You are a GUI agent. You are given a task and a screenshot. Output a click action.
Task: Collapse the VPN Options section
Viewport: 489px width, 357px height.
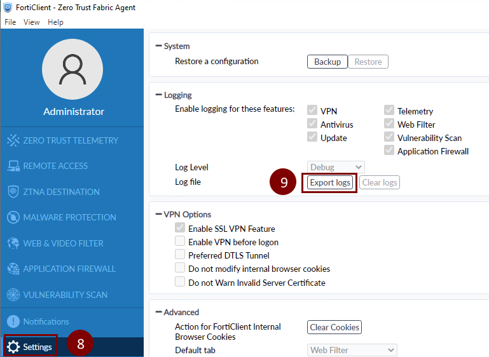[x=159, y=214]
